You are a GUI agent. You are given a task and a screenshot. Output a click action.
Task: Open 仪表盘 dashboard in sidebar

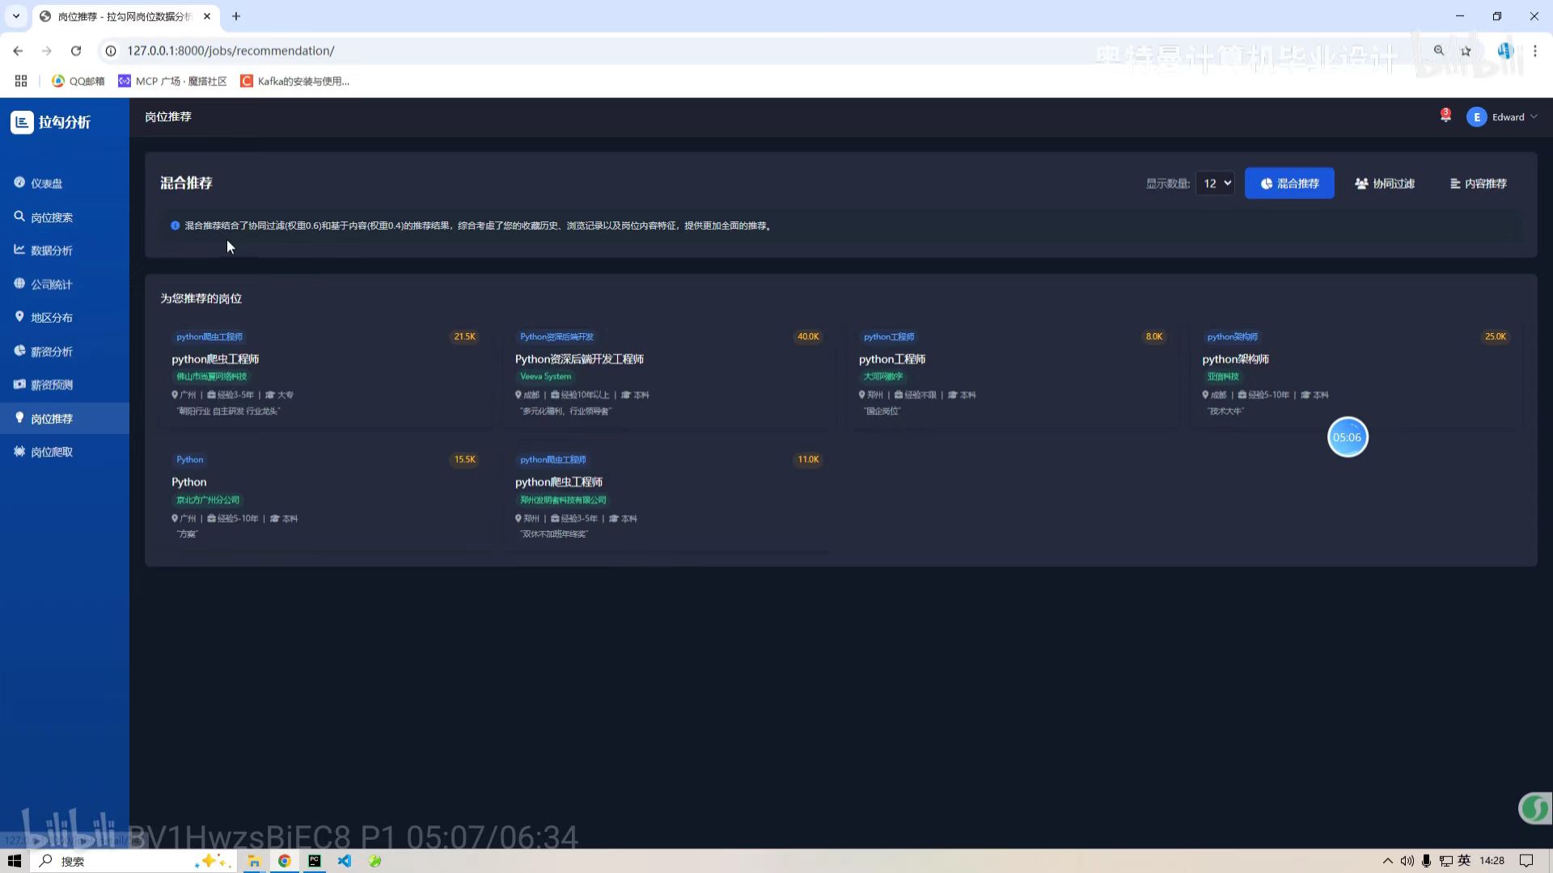tap(46, 183)
